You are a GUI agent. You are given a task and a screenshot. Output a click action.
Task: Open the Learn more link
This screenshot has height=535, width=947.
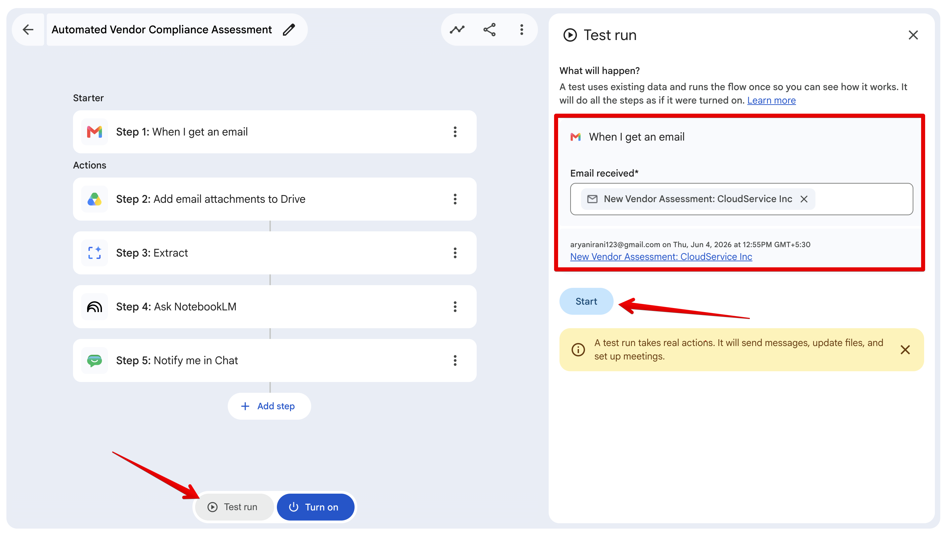coord(771,100)
